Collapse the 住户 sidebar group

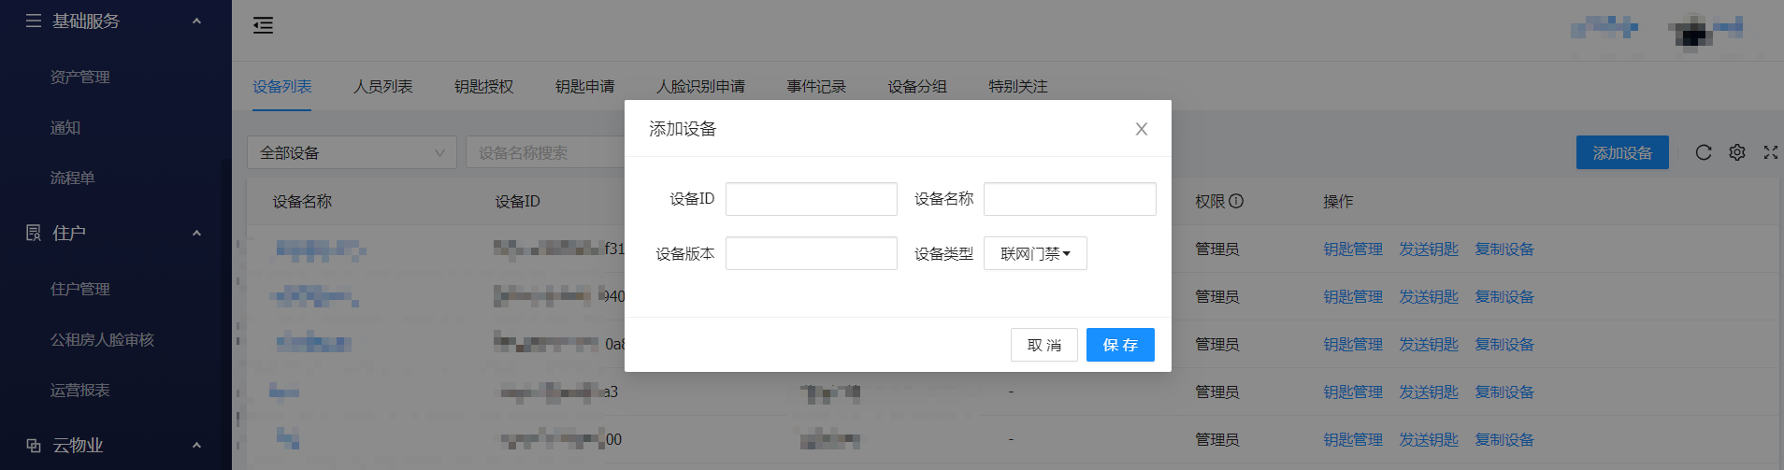pyautogui.click(x=196, y=234)
